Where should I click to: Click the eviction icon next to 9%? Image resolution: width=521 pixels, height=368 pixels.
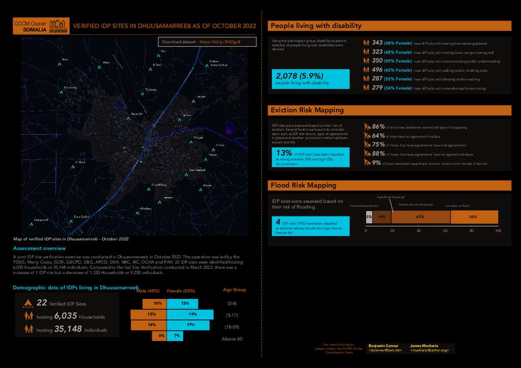(368, 163)
